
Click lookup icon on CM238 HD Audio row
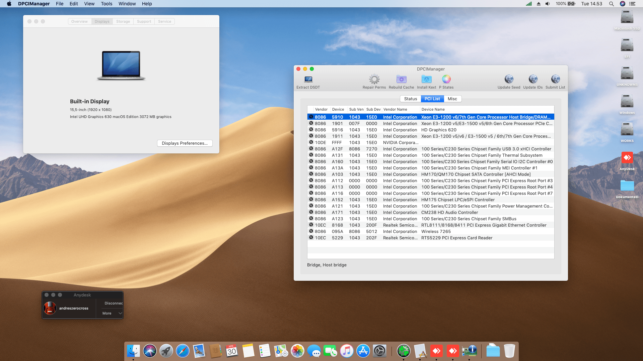click(x=311, y=212)
